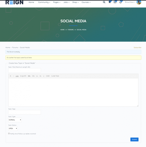Click the CLOSE TAGS editor button
This screenshot has height=147, width=146.
55,76
